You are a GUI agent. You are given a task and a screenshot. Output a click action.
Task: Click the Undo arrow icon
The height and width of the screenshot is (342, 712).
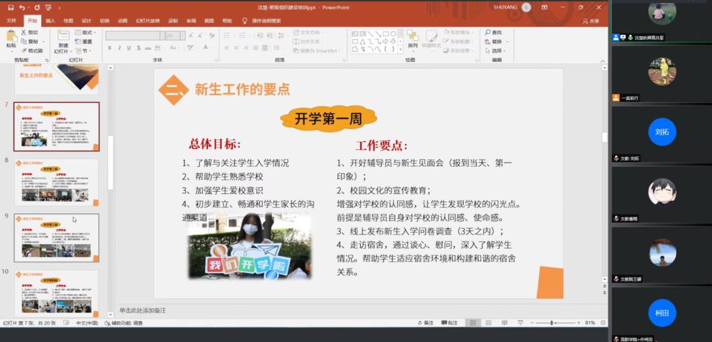(22, 7)
